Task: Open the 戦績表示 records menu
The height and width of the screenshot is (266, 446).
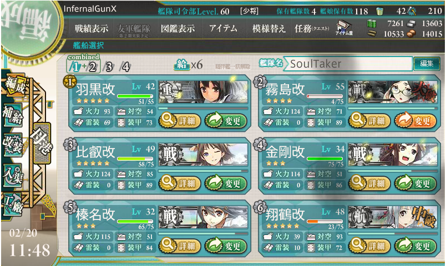Action: 91,28
